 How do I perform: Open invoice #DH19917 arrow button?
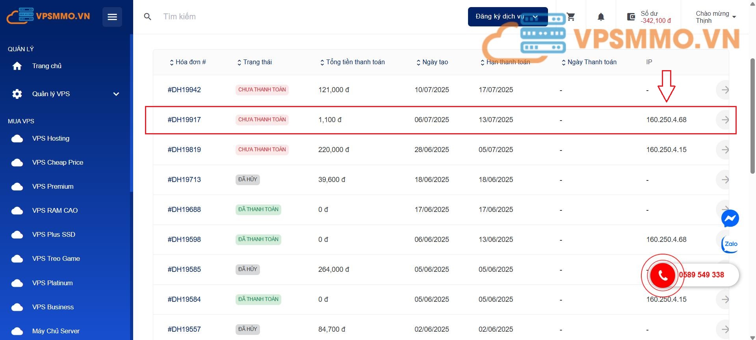(724, 120)
